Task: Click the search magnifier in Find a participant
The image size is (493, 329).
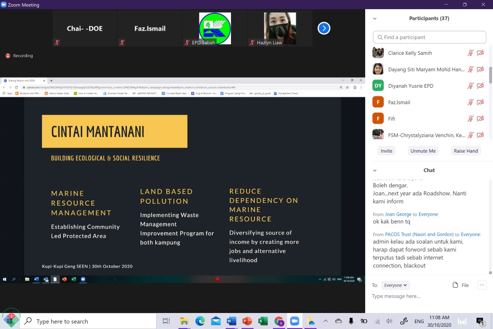Action: point(380,37)
